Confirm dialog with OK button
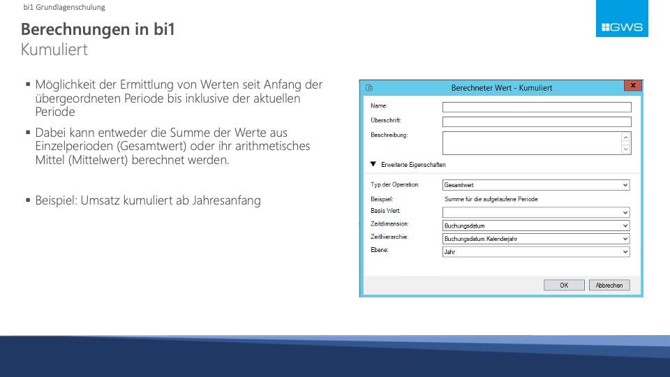The image size is (670, 377). (564, 285)
